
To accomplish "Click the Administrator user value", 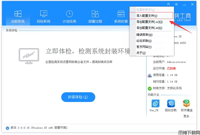I will 177,62.
